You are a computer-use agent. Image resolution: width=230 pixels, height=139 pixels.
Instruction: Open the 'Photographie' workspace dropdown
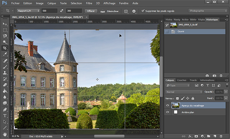(x=208, y=11)
